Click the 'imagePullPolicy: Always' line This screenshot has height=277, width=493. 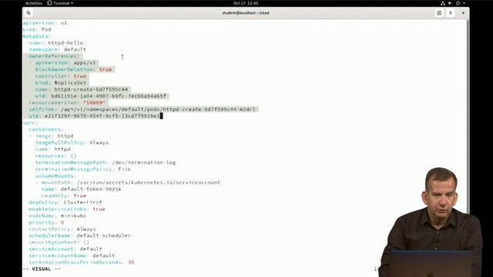click(72, 142)
